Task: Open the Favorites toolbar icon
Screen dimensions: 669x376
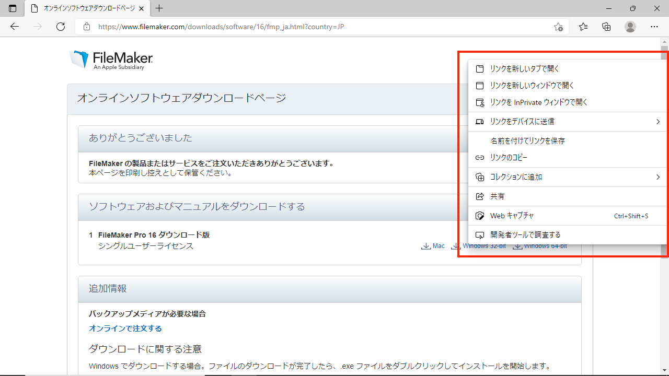Action: point(583,27)
